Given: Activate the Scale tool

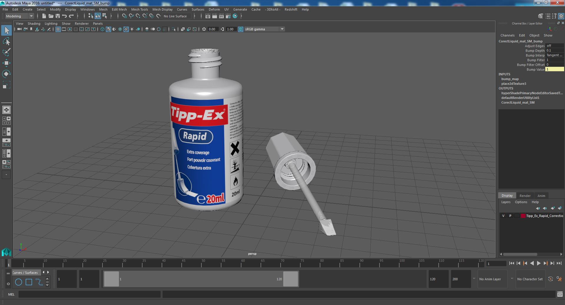Looking at the screenshot, I should click(x=6, y=85).
